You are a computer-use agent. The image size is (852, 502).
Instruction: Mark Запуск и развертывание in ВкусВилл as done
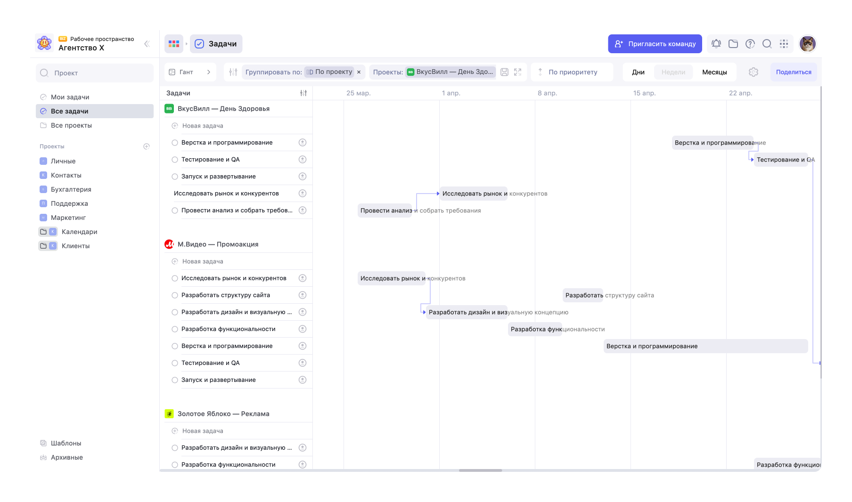click(x=175, y=177)
